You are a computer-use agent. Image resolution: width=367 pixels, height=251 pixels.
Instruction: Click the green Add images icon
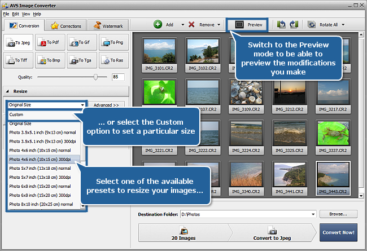coord(158,24)
